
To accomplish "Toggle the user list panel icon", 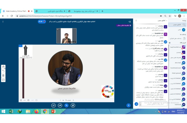I will (x=130, y=22).
